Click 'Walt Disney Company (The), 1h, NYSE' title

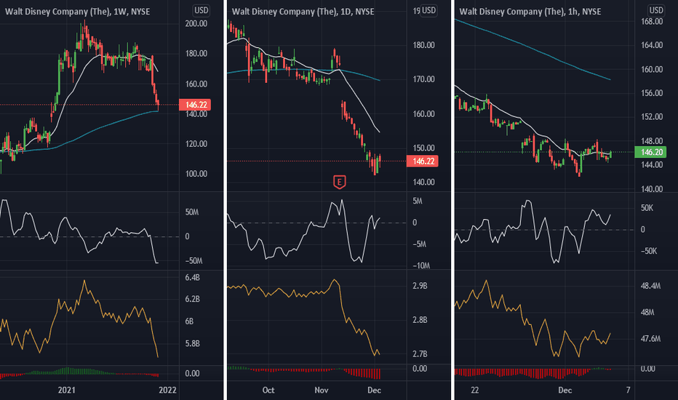(x=530, y=12)
